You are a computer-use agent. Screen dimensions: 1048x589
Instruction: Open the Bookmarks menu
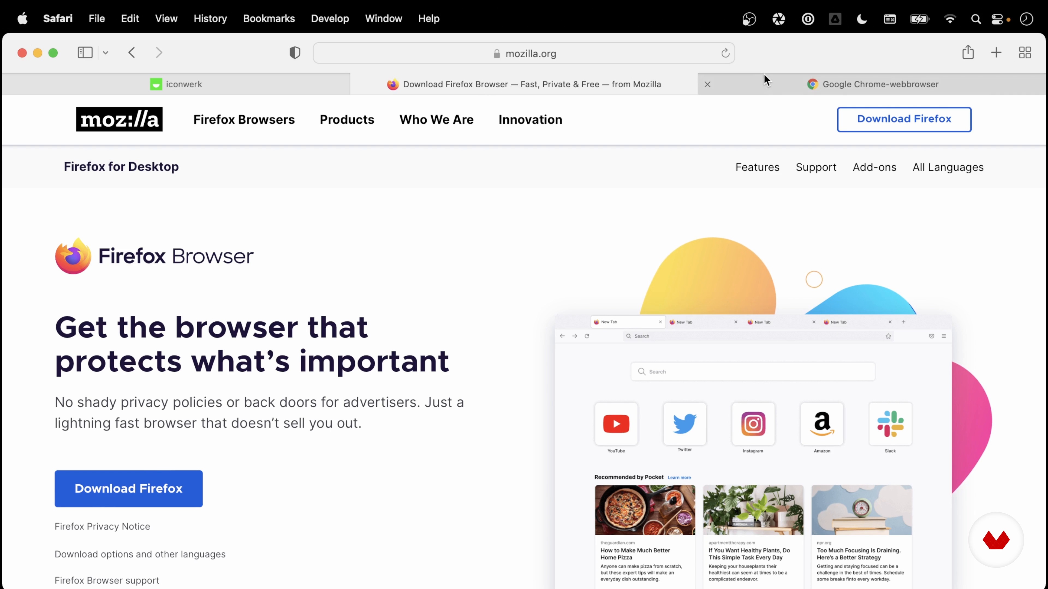[x=269, y=18]
